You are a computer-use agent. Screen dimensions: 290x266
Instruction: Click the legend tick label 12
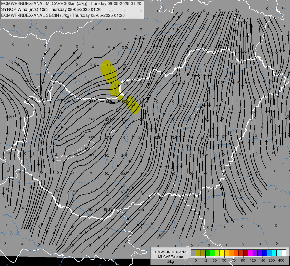coord(205,260)
